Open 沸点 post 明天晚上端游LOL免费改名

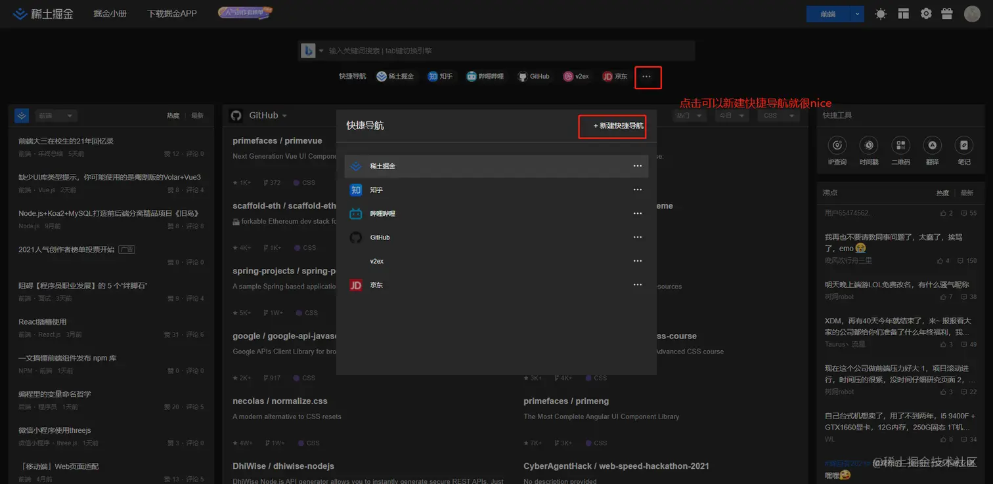pyautogui.click(x=896, y=285)
